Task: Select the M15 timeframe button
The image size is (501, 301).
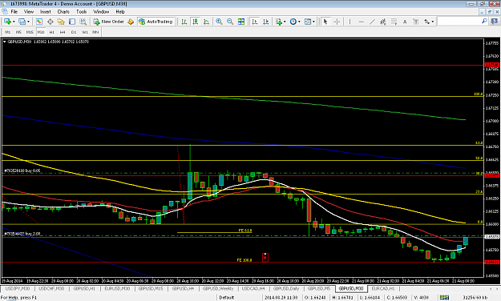Action: pyautogui.click(x=30, y=32)
